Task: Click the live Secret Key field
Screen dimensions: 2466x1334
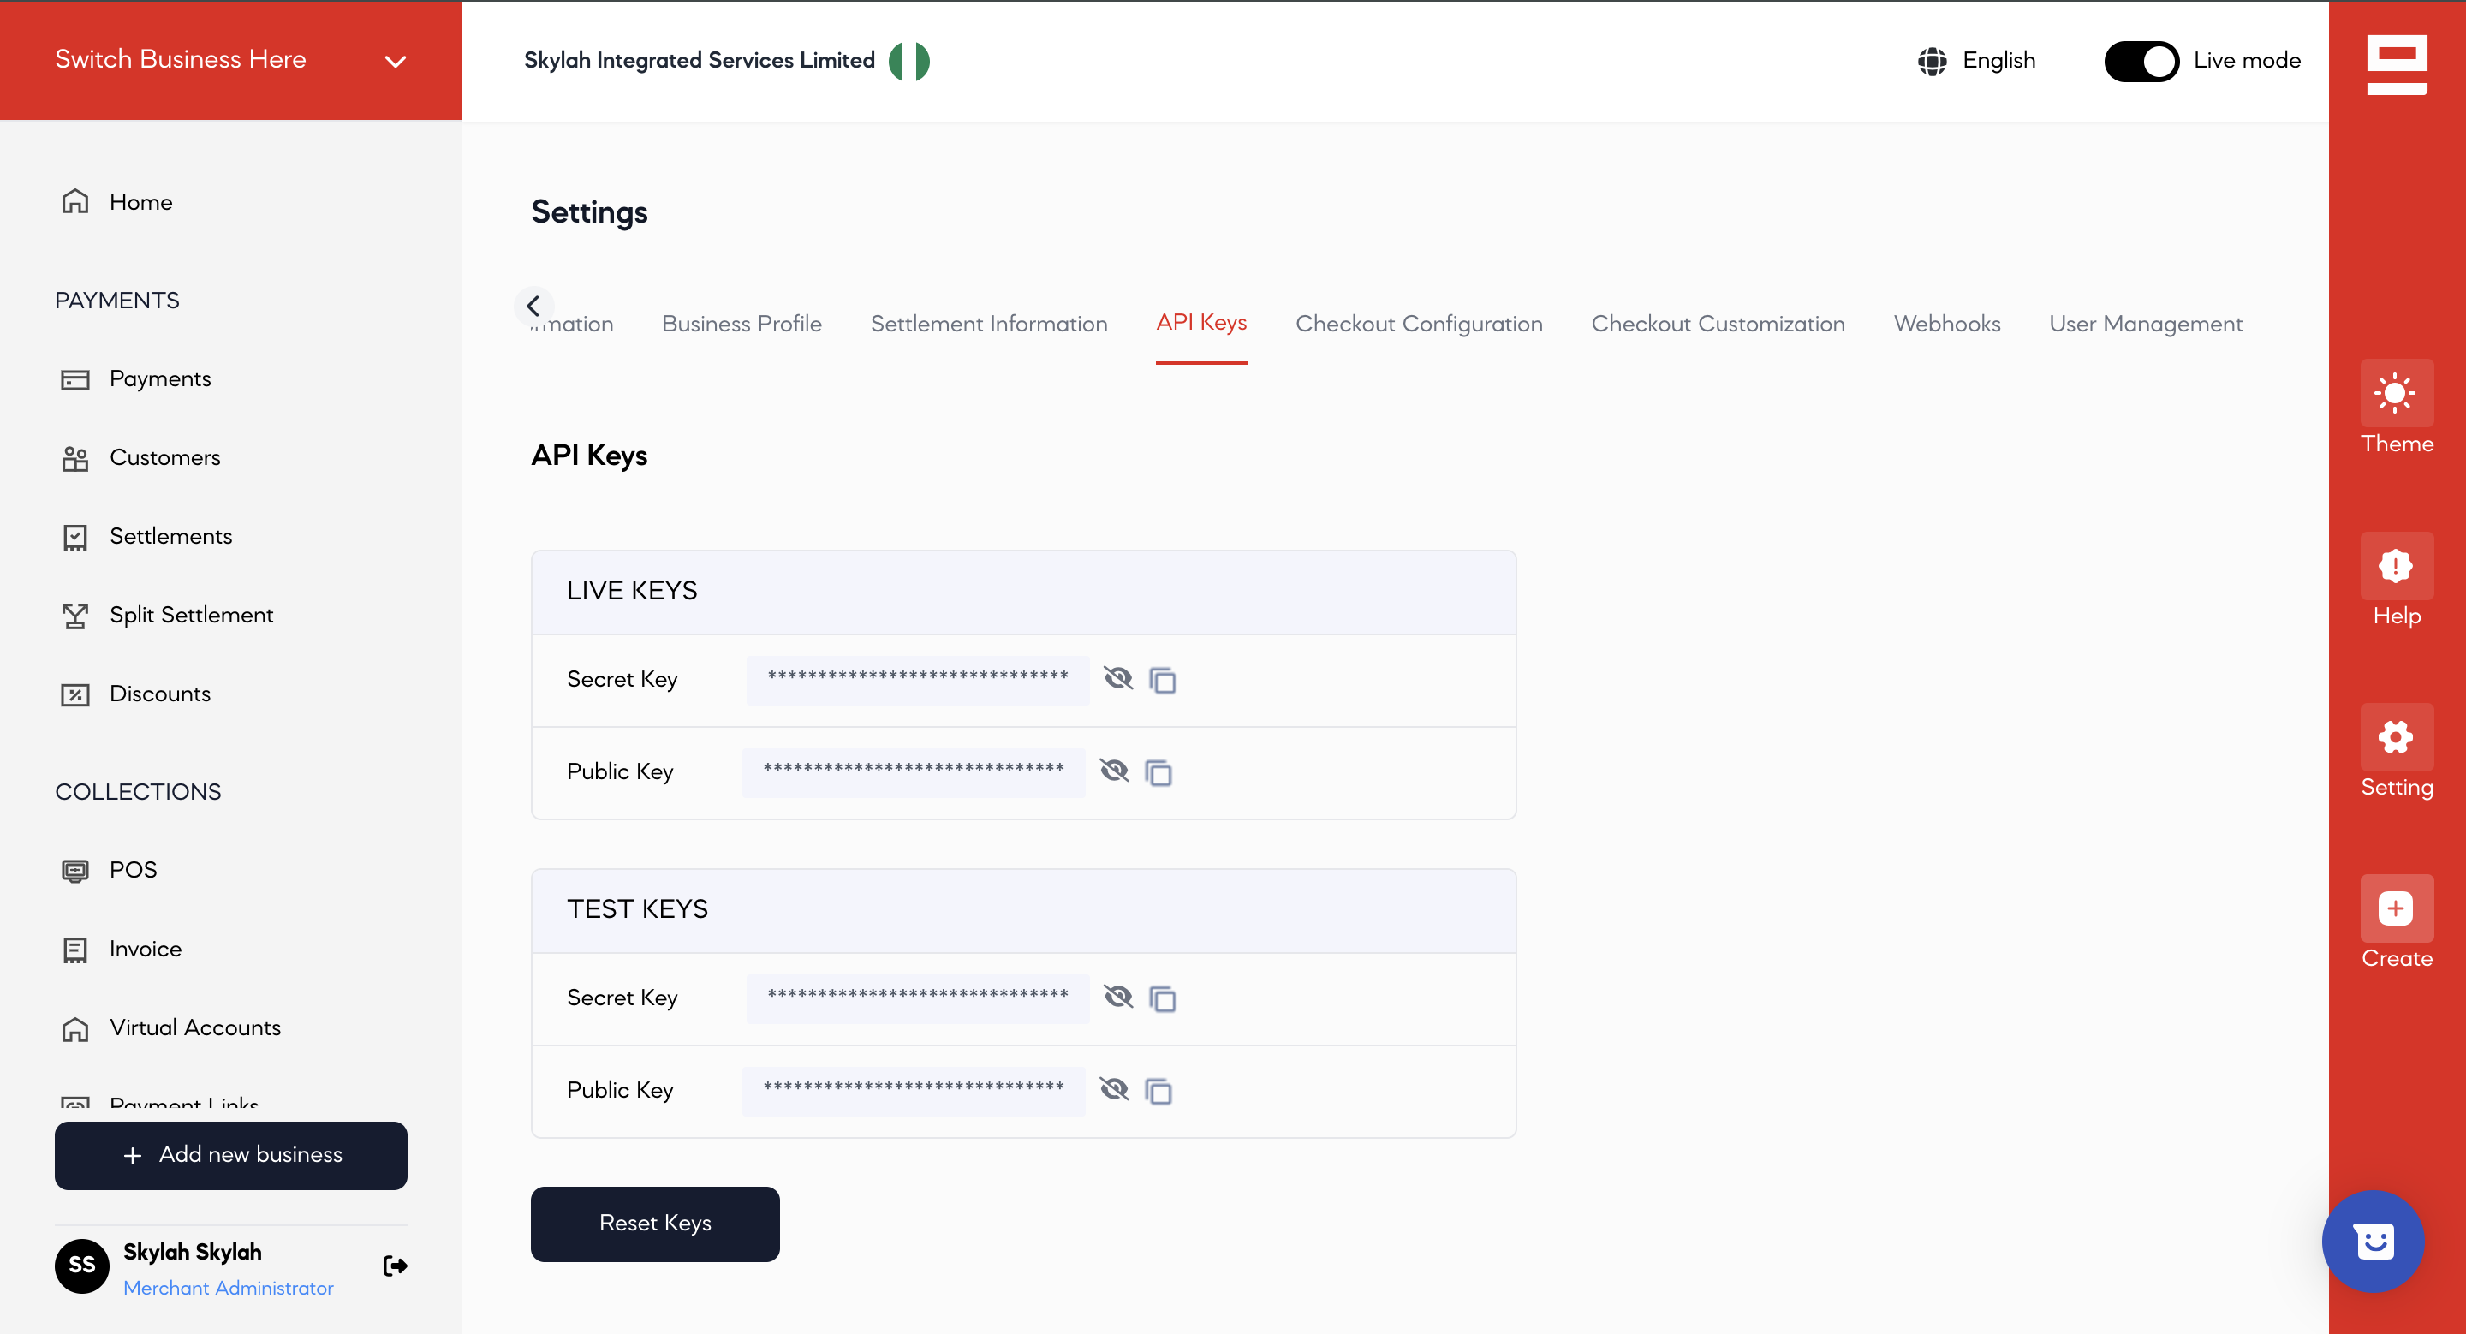Action: click(917, 680)
